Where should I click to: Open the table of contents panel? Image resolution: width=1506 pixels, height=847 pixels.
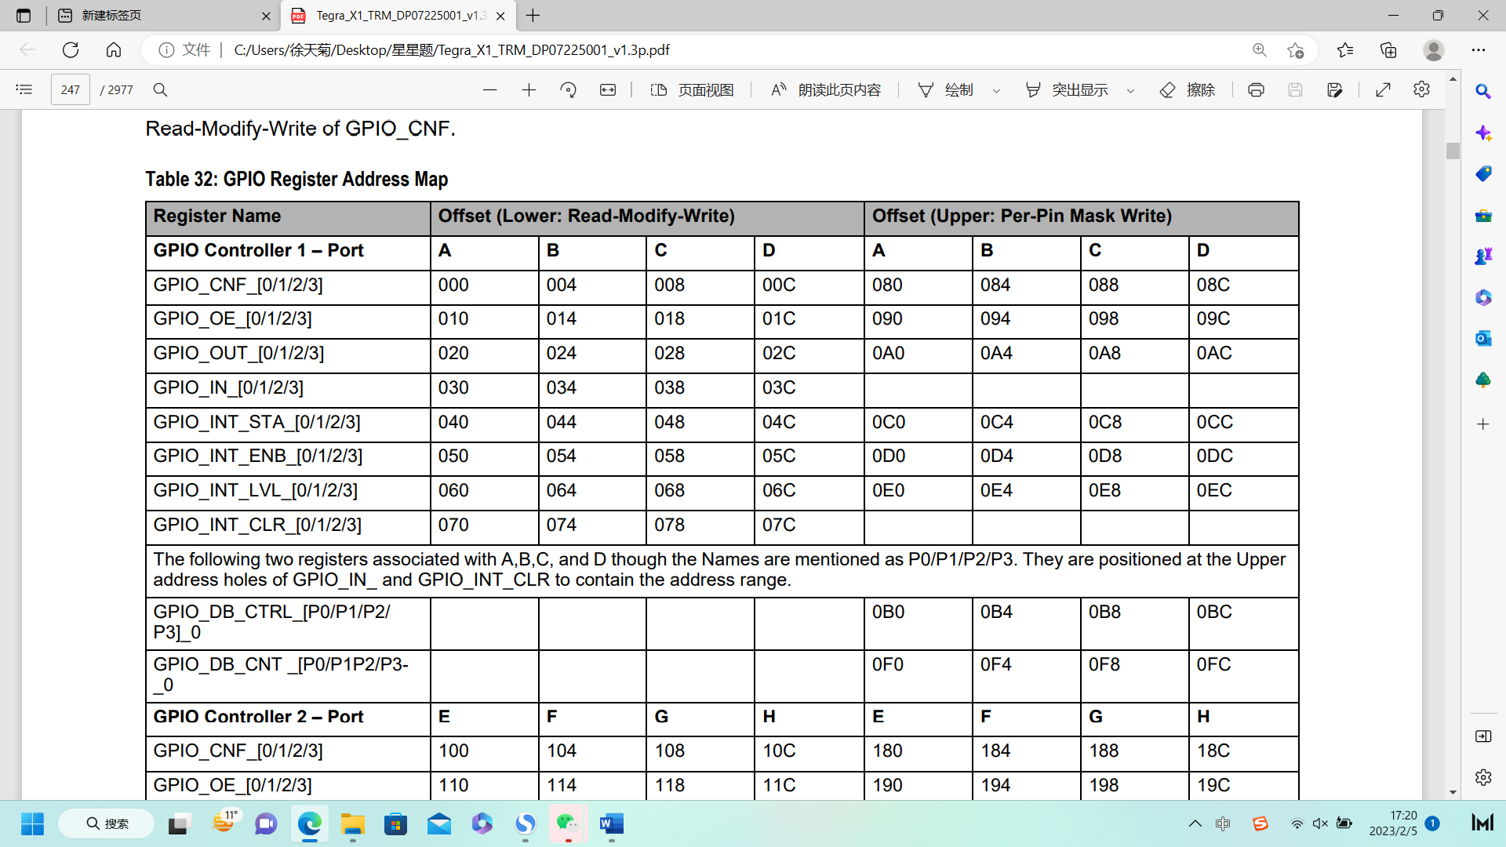pos(24,89)
